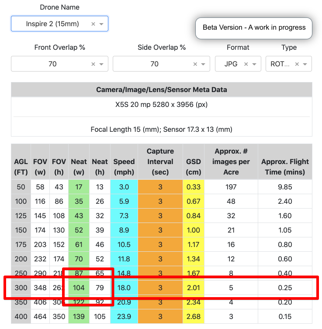The image size is (322, 329).
Task: Click the AGL (FT) column header
Action: [21, 161]
